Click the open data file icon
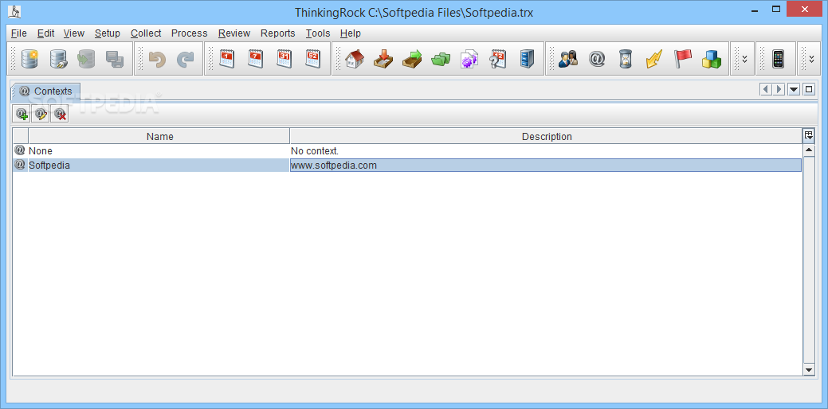 pos(58,59)
